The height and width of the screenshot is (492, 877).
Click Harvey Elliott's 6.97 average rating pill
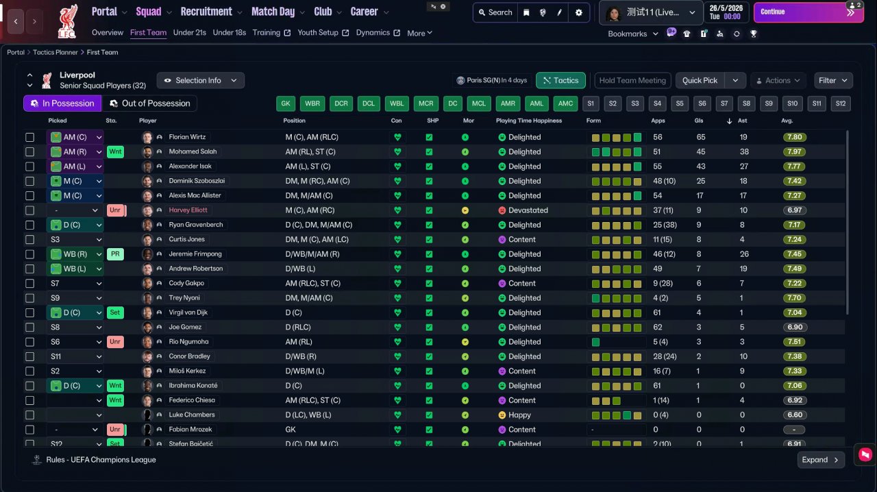795,210
